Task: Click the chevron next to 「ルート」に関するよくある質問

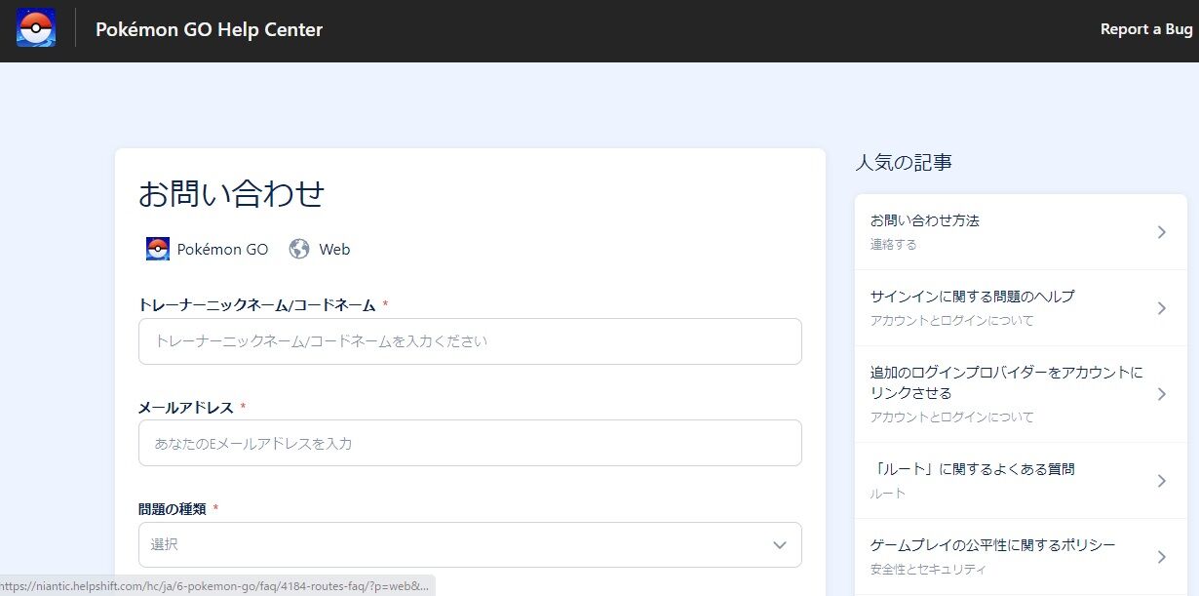Action: point(1161,481)
